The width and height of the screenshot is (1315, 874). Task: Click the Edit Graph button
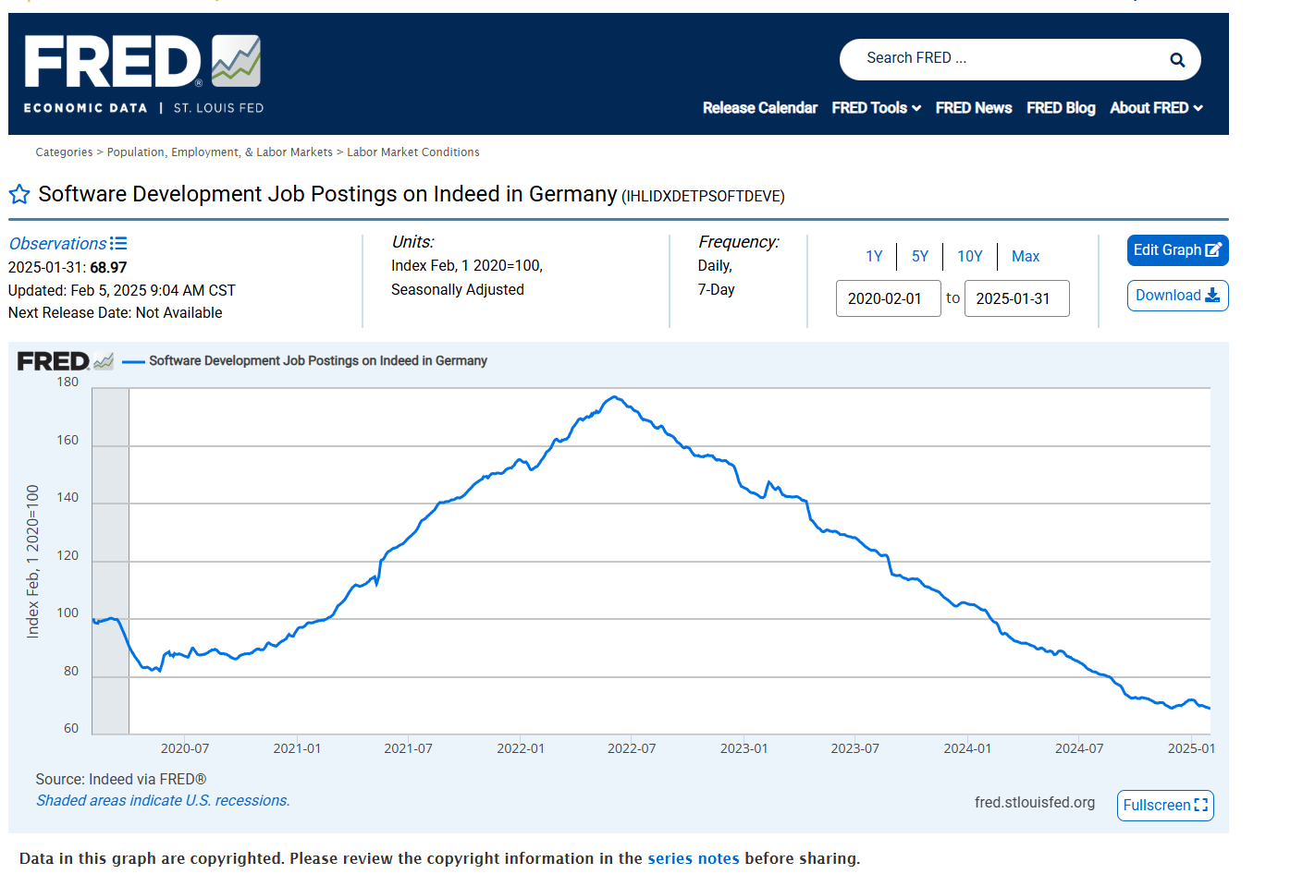pos(1178,250)
